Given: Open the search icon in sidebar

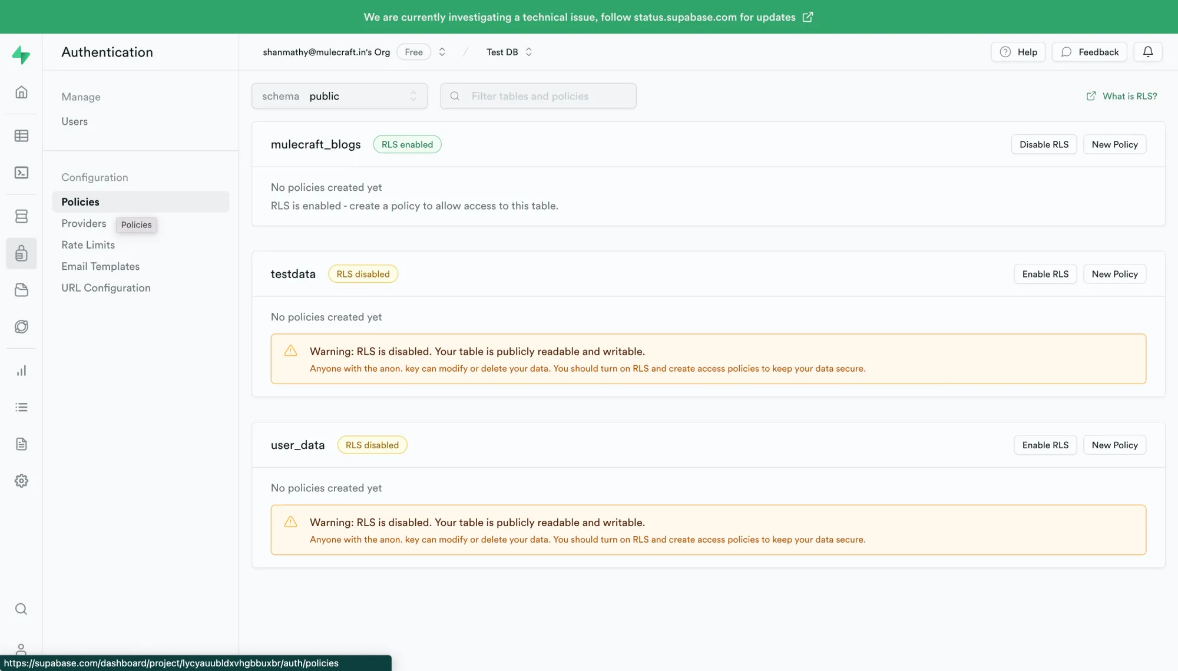Looking at the screenshot, I should point(21,609).
